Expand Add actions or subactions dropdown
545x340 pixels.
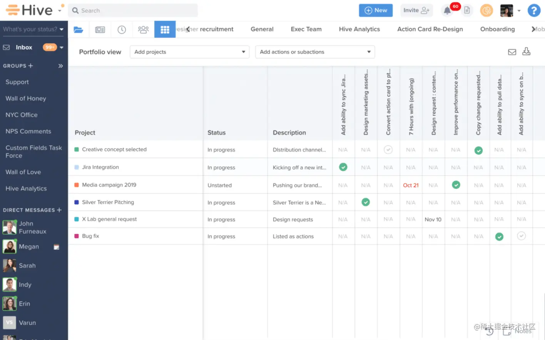coord(315,52)
